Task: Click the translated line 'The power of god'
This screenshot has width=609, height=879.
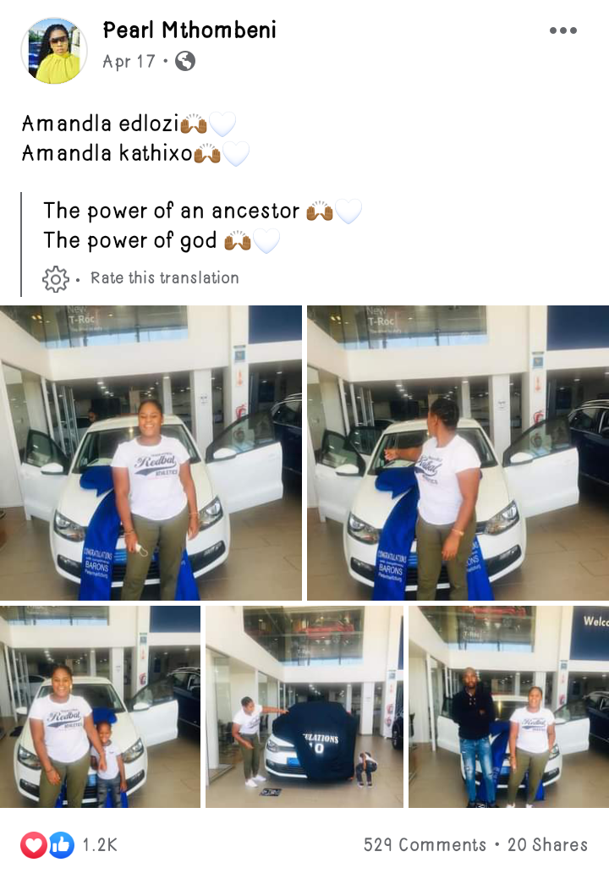Action: (x=130, y=240)
